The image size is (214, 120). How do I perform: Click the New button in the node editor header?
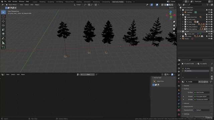coord(87,75)
